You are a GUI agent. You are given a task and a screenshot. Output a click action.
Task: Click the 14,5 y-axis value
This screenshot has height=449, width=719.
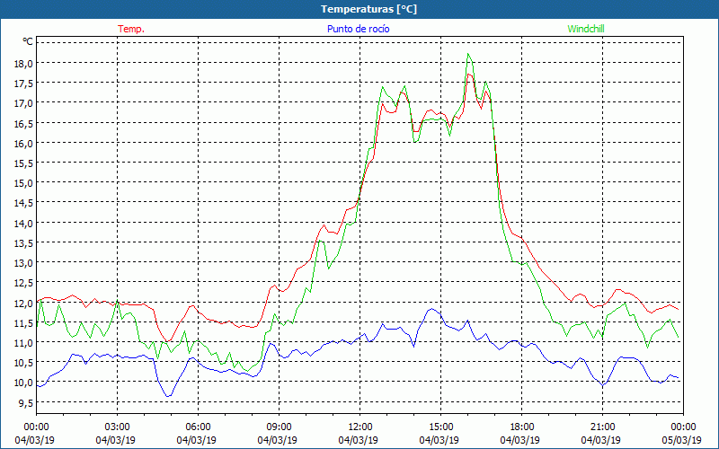23,203
